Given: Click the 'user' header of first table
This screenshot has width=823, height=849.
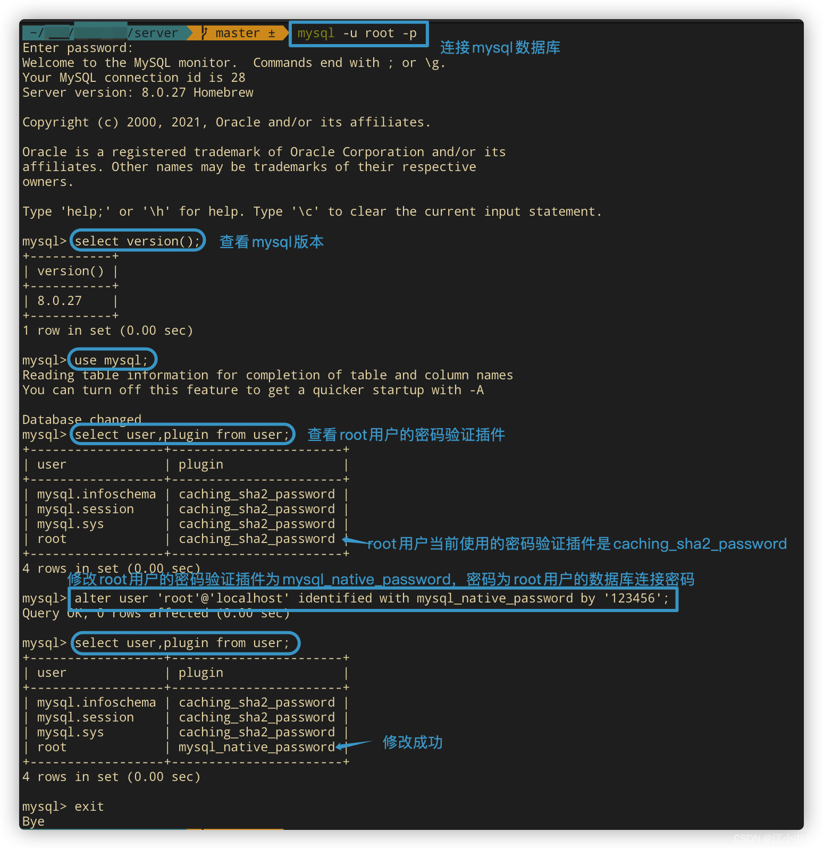Looking at the screenshot, I should coord(52,464).
